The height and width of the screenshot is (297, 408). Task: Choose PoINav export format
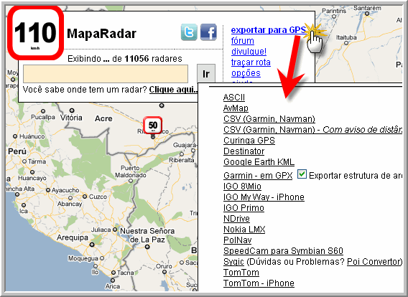coord(237,240)
